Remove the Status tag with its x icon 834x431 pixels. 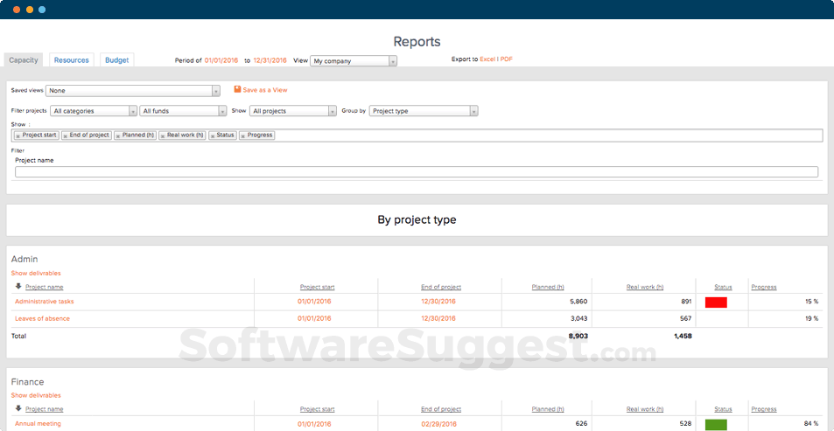pyautogui.click(x=213, y=136)
